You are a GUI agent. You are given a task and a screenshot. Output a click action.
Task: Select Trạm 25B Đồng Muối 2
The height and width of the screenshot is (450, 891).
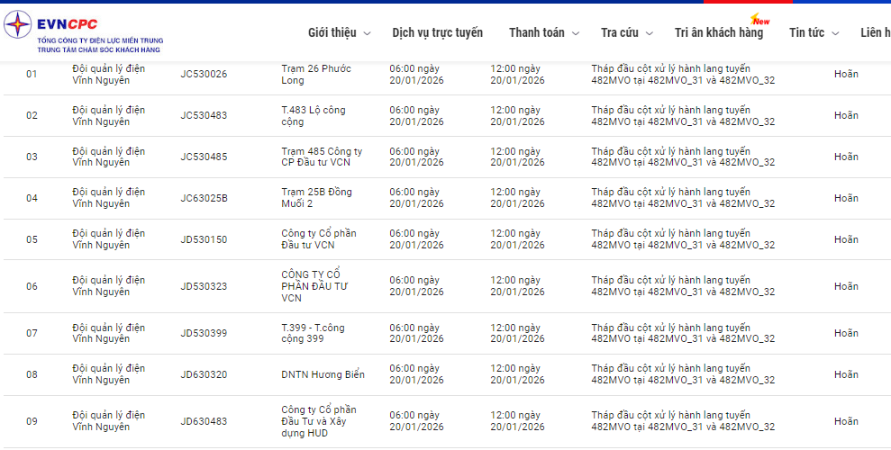(316, 198)
